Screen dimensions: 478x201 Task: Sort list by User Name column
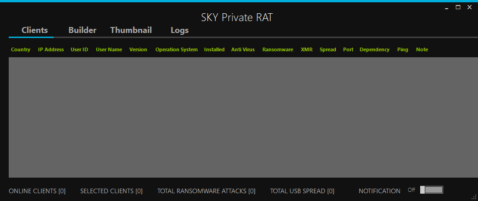[109, 49]
